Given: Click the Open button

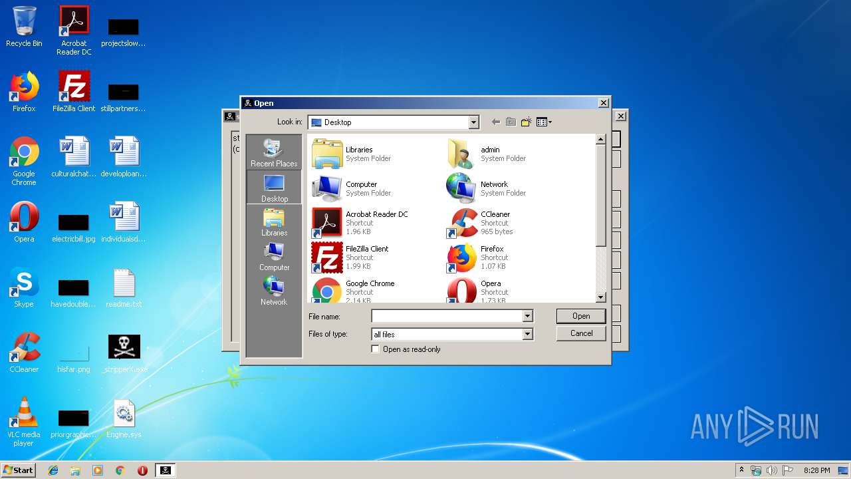Looking at the screenshot, I should click(x=581, y=316).
